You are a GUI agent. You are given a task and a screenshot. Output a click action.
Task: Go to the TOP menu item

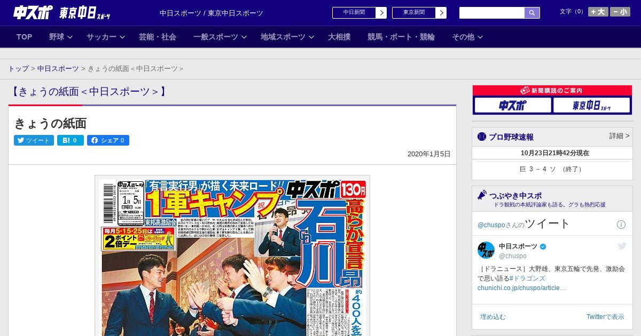[25, 37]
